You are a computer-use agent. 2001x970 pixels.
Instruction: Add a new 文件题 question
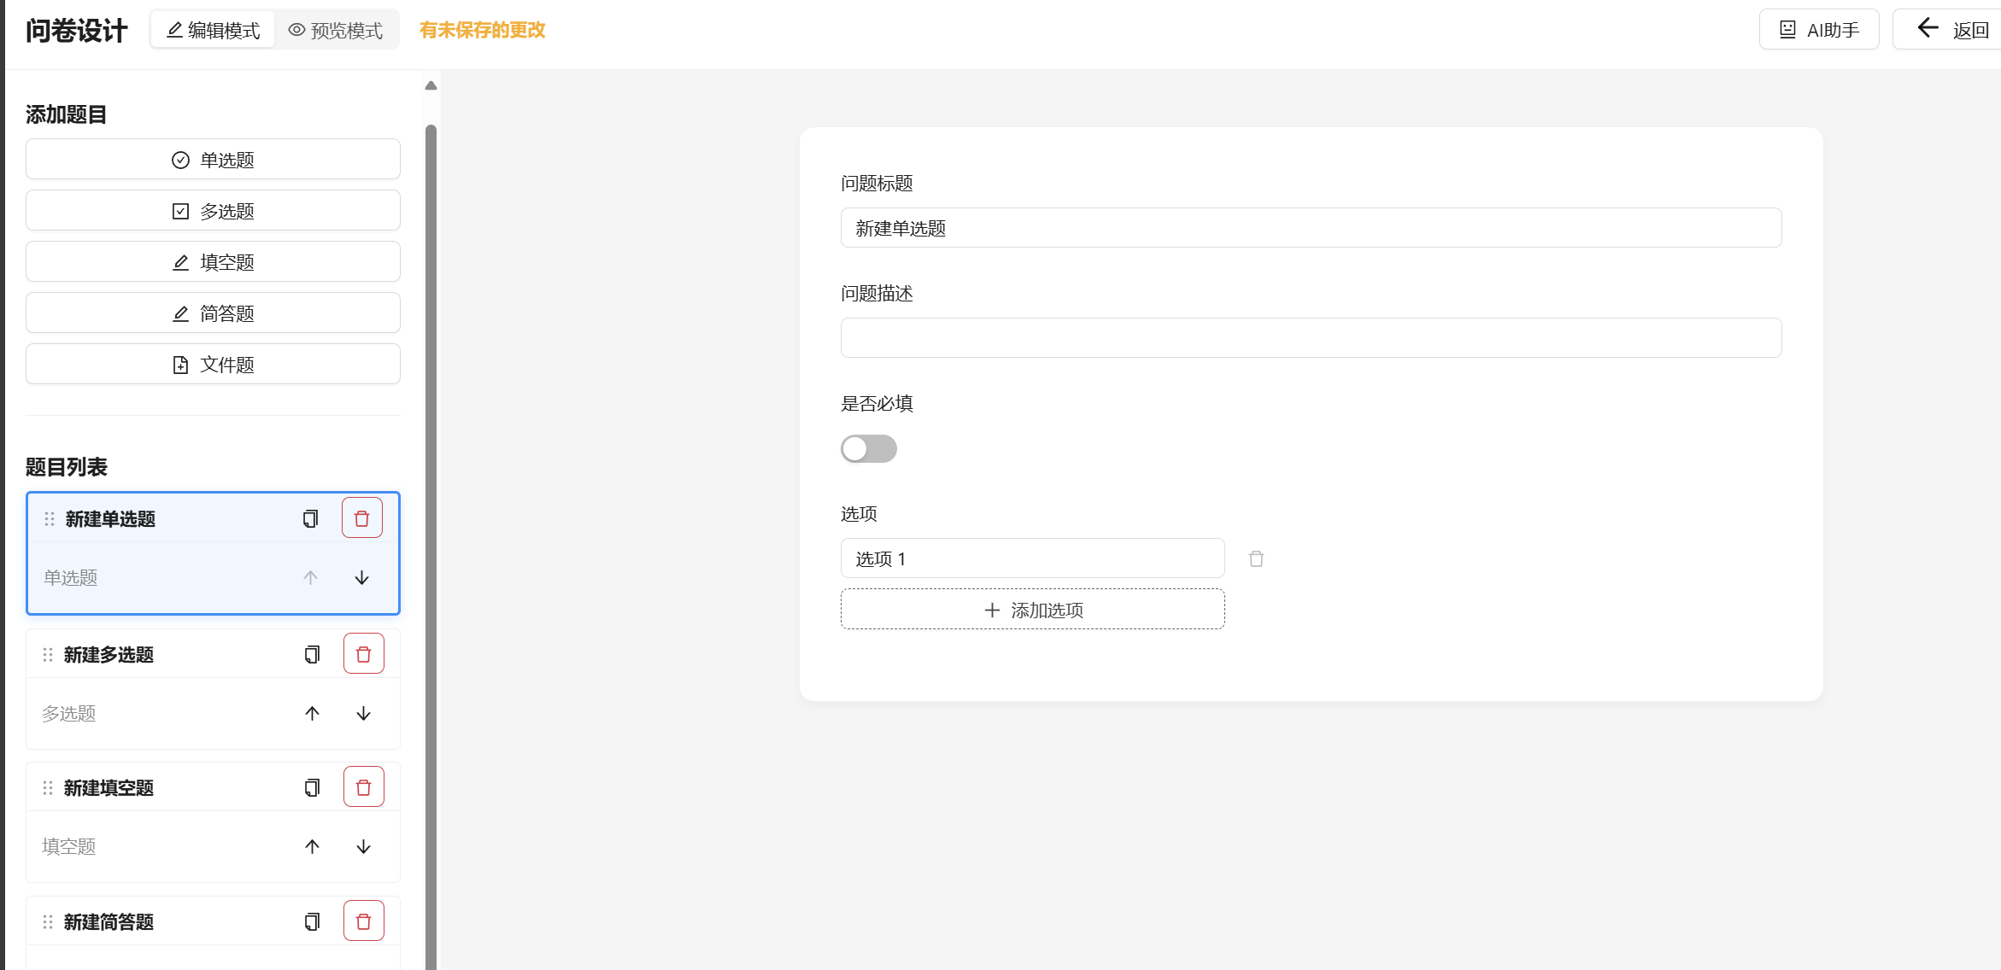pyautogui.click(x=213, y=365)
